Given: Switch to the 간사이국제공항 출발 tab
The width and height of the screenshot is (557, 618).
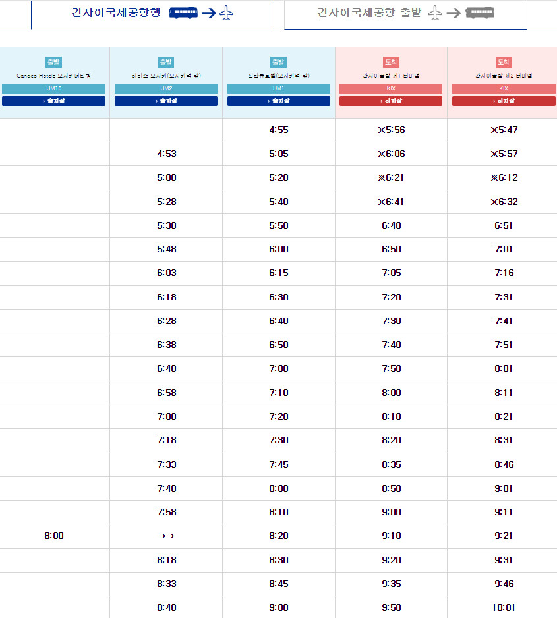Looking at the screenshot, I should 405,14.
